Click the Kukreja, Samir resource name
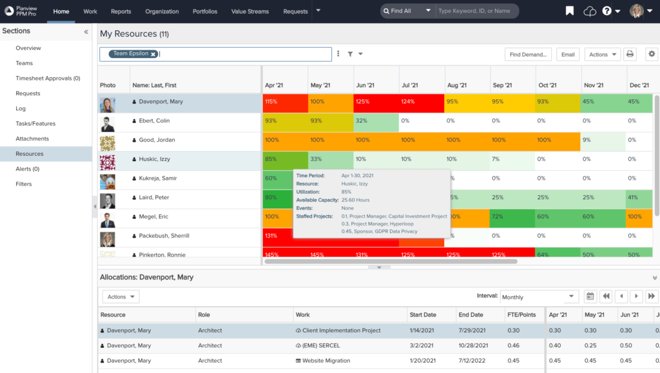The image size is (660, 373). tap(158, 178)
